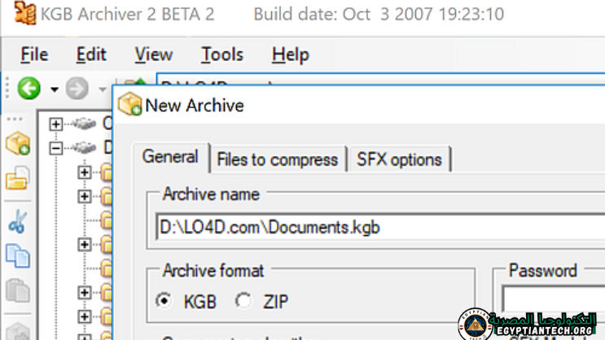Switch to the SFX options tab
The image size is (605, 340).
click(x=399, y=159)
